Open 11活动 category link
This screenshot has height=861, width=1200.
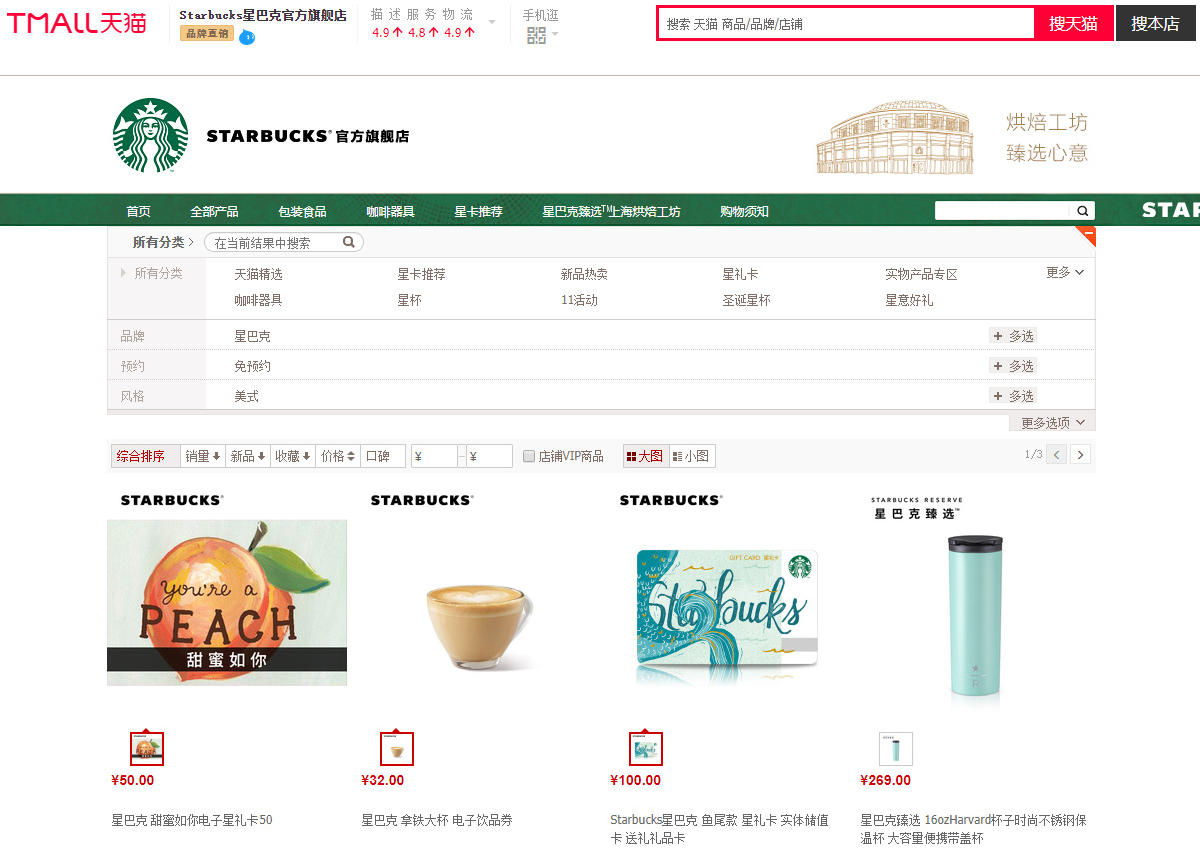tap(579, 300)
